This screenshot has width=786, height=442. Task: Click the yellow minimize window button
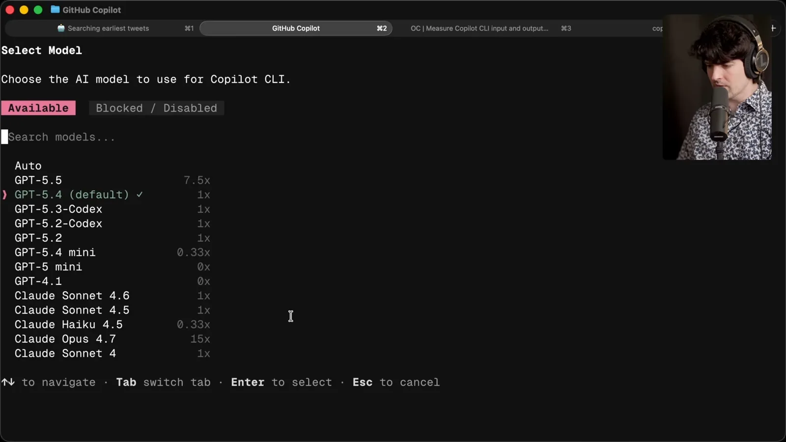click(x=24, y=10)
